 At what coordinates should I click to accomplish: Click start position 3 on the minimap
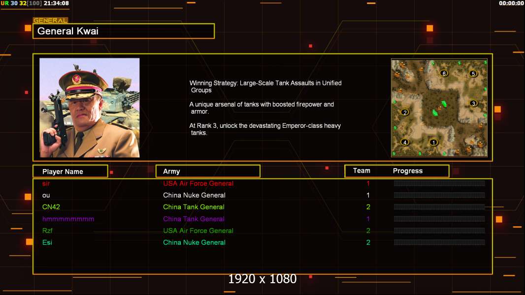pyautogui.click(x=473, y=103)
